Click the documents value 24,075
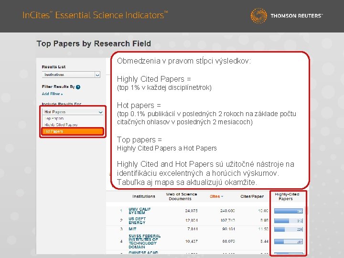The height and width of the screenshot is (258, 344). click(191, 211)
